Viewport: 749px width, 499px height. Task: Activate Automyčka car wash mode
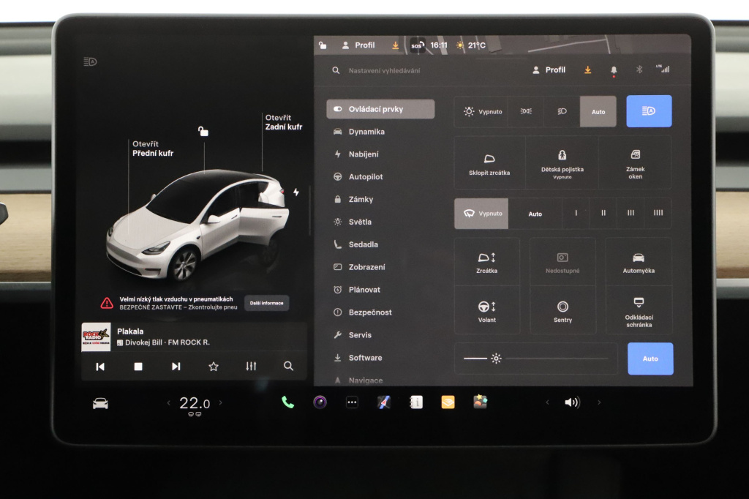[x=639, y=263]
